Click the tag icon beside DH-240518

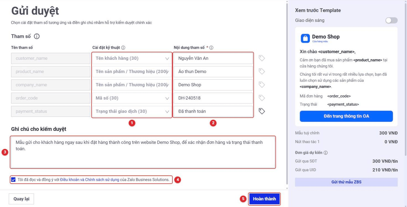262,98
